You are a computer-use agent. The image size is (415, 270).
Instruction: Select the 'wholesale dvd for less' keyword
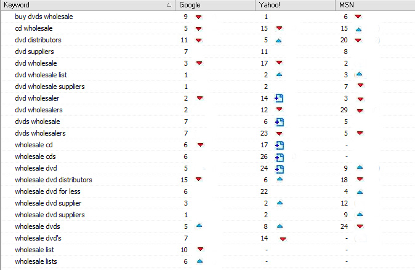[47, 191]
